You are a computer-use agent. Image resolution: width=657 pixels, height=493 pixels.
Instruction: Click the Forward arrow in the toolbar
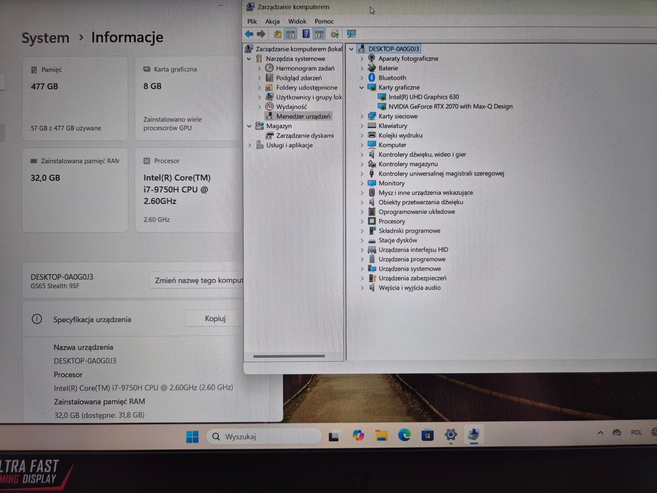tap(261, 34)
